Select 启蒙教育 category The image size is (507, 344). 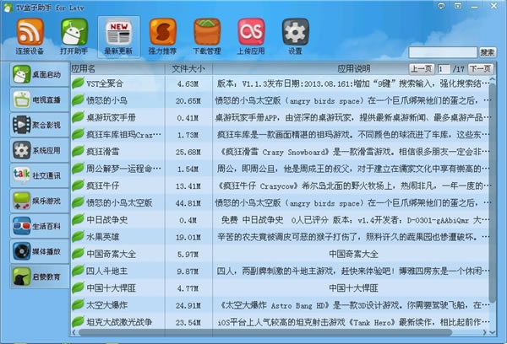(40, 277)
